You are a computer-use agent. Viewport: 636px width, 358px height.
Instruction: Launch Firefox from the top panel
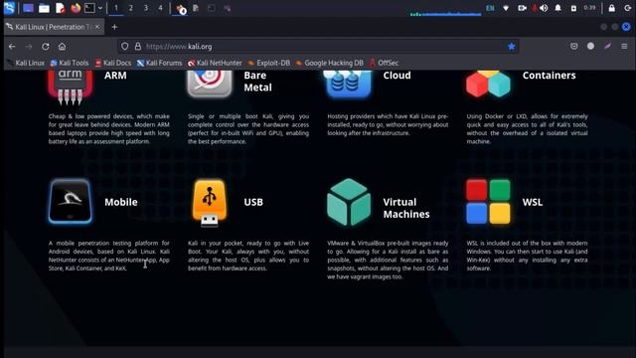tap(76, 8)
